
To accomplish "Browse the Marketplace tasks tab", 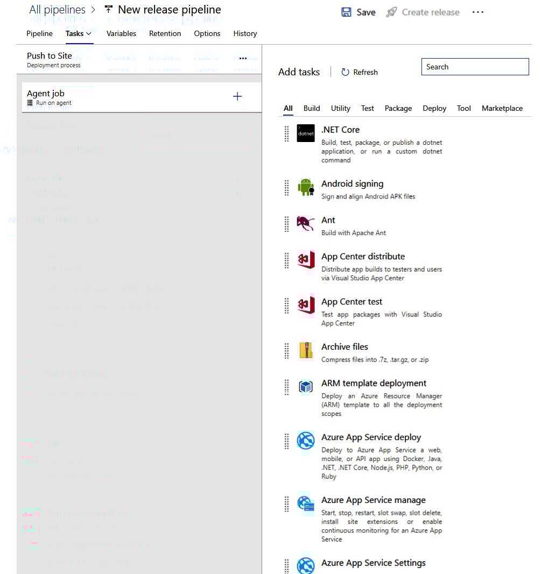I will [x=502, y=108].
